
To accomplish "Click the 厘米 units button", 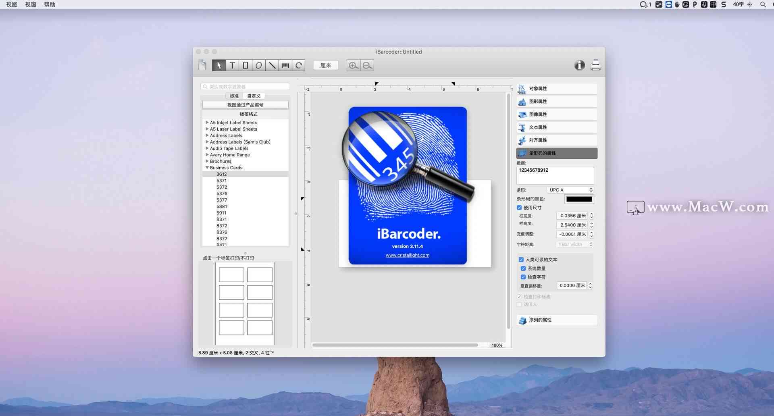I will pyautogui.click(x=326, y=65).
